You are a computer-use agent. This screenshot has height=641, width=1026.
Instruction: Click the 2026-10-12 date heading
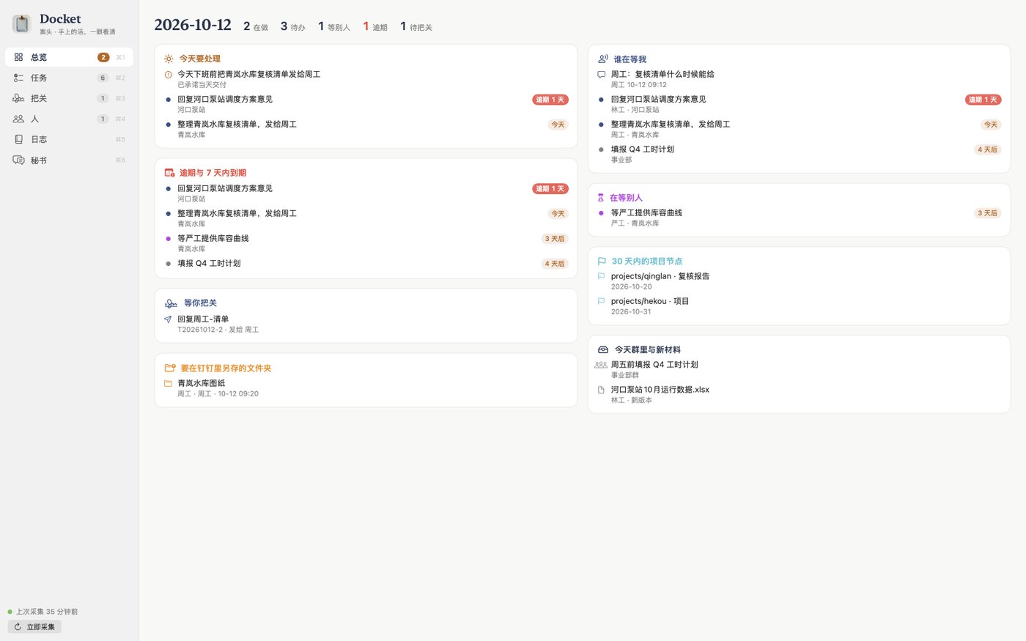click(193, 25)
